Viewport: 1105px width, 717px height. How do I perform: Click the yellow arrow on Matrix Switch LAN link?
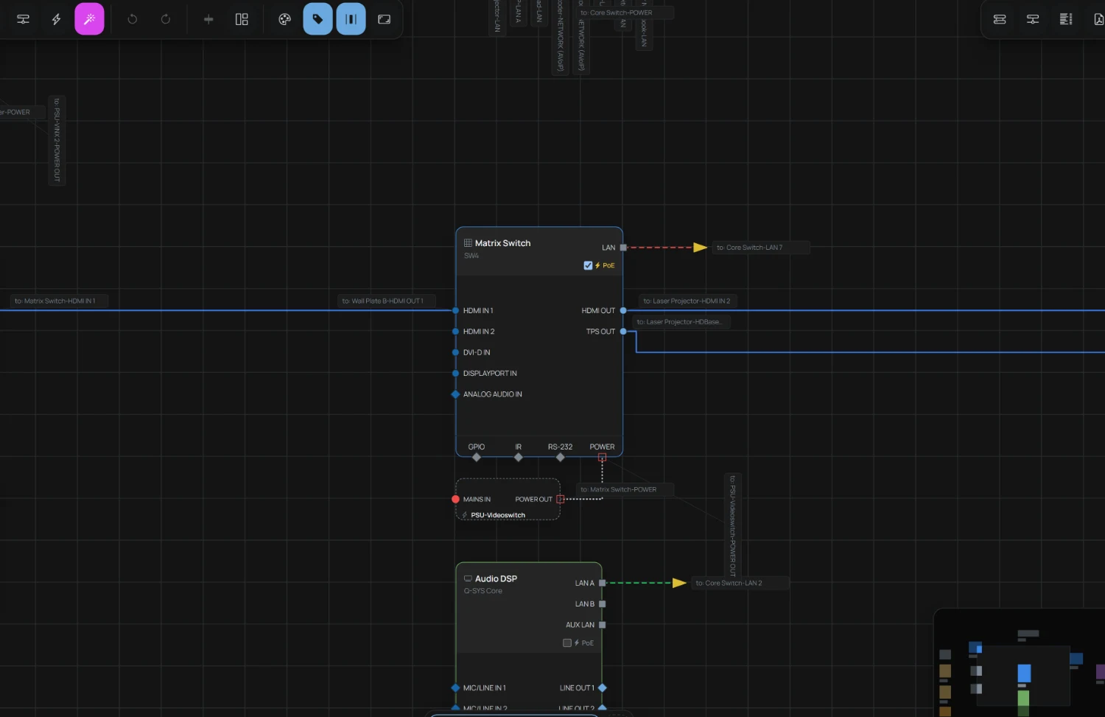(x=701, y=248)
